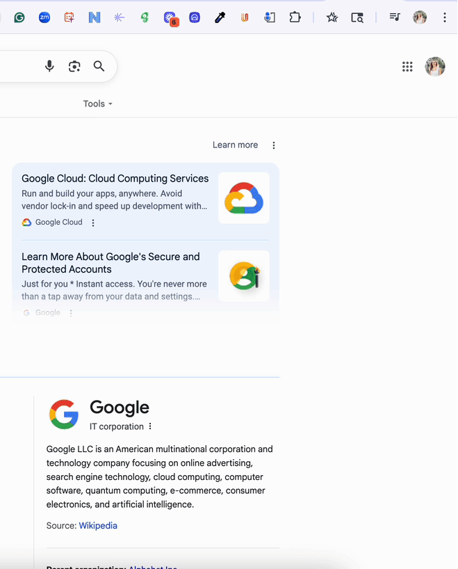The image size is (458, 569).
Task: Open the Chrome three-dot menu
Action: 445,17
